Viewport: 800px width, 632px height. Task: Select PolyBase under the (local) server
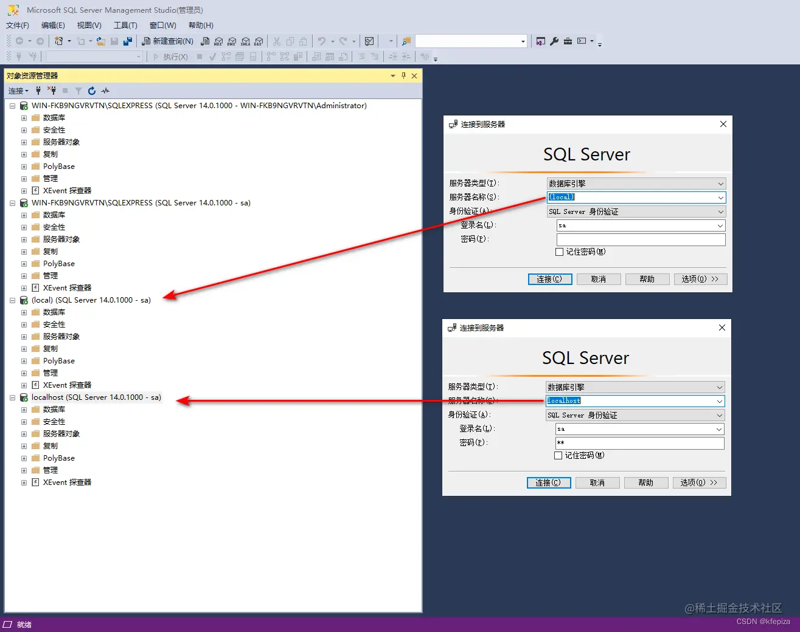pos(59,361)
